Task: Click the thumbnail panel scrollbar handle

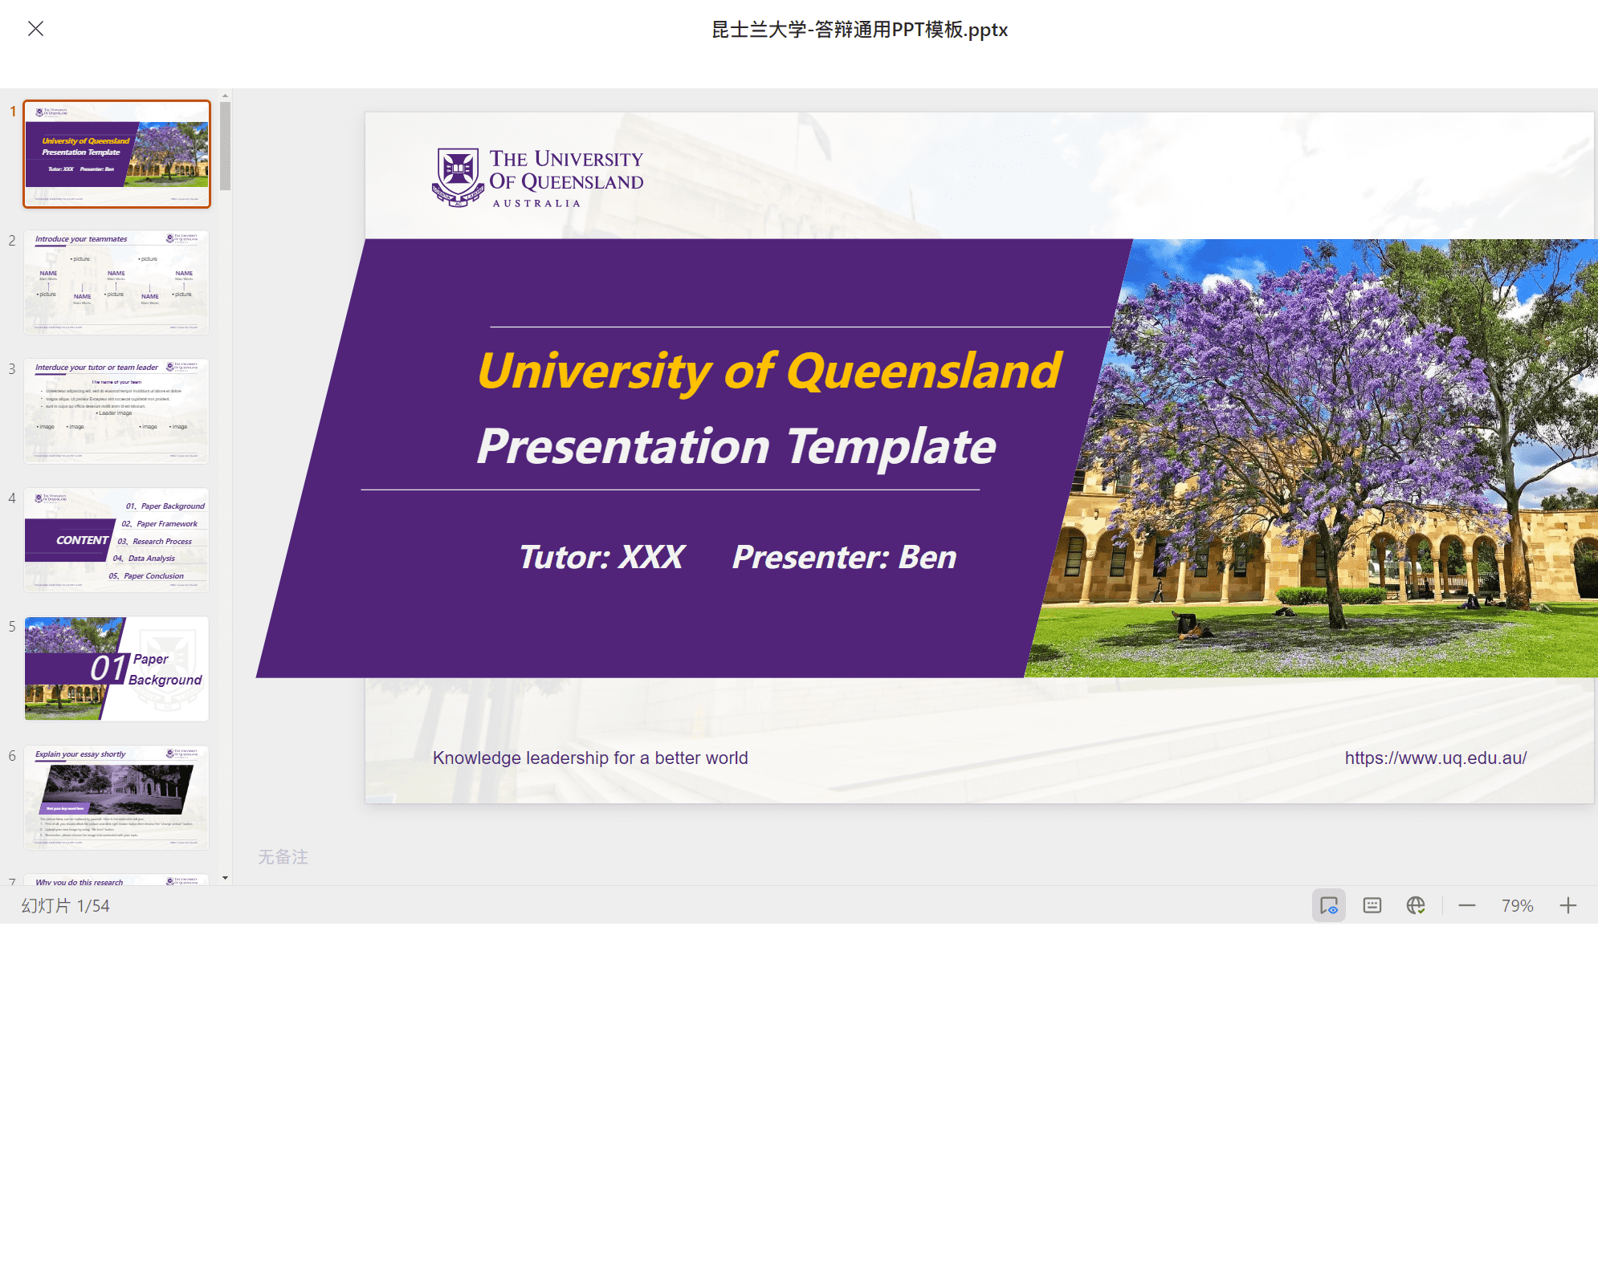Action: pyautogui.click(x=225, y=146)
